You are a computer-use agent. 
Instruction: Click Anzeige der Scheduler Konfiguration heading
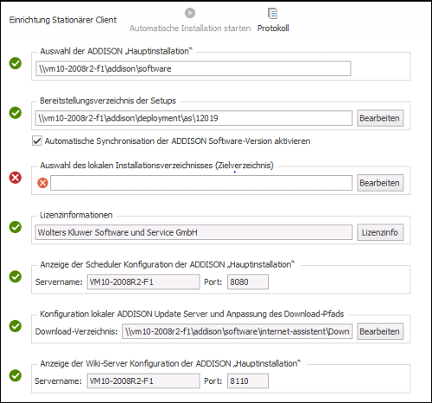(168, 264)
